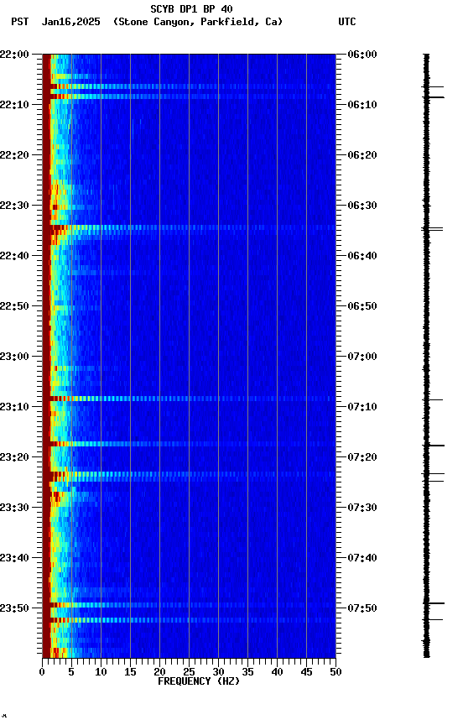This screenshot has height=725, width=463.
Task: Click the 06:40 UTC time label
Action: click(x=362, y=256)
